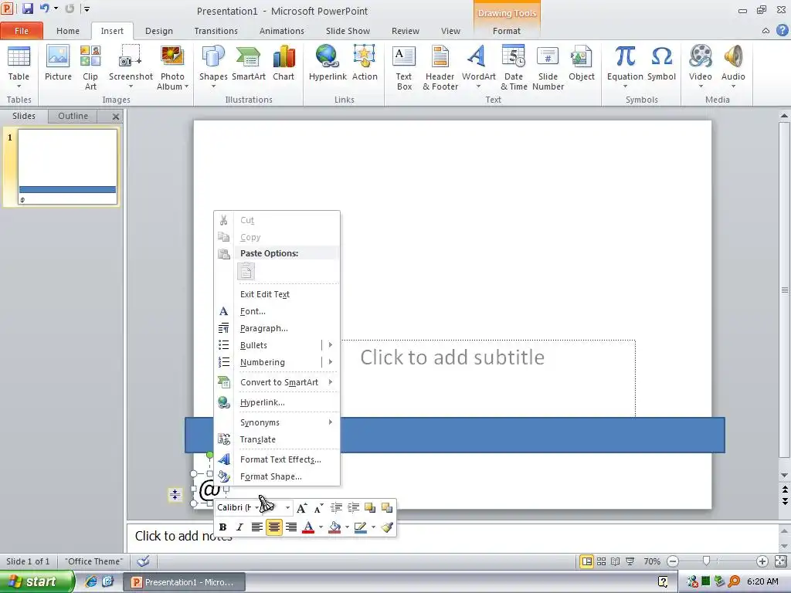Open Font... from context menu
This screenshot has height=593, width=791.
pyautogui.click(x=253, y=312)
